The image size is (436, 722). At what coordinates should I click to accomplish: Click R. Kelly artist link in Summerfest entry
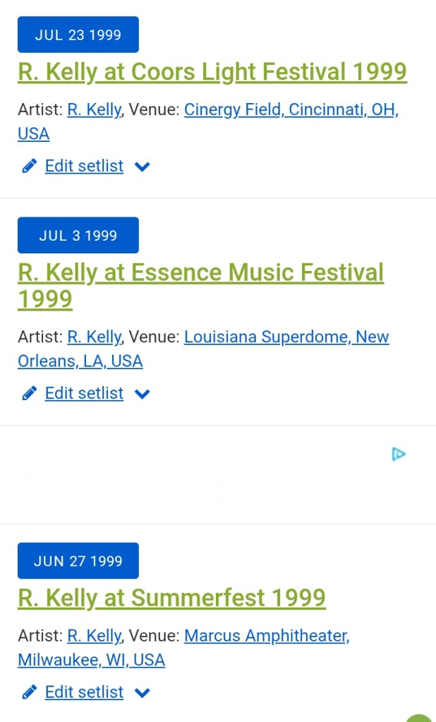point(94,636)
